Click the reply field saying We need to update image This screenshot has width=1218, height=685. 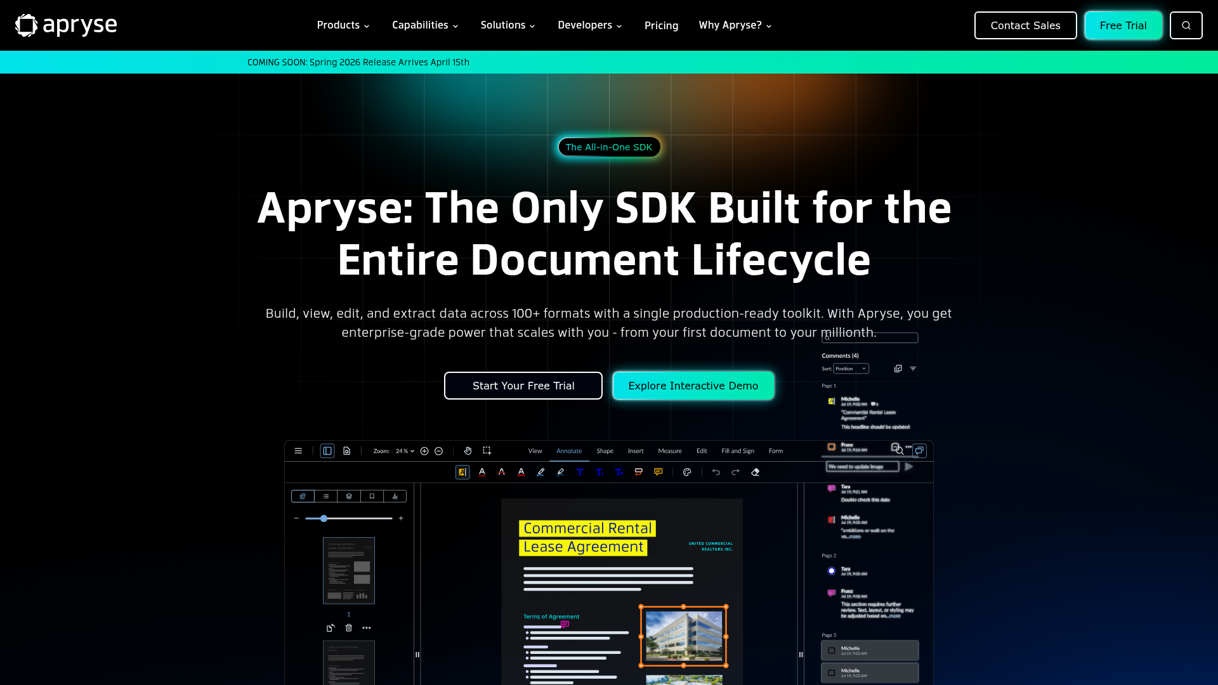coord(861,466)
